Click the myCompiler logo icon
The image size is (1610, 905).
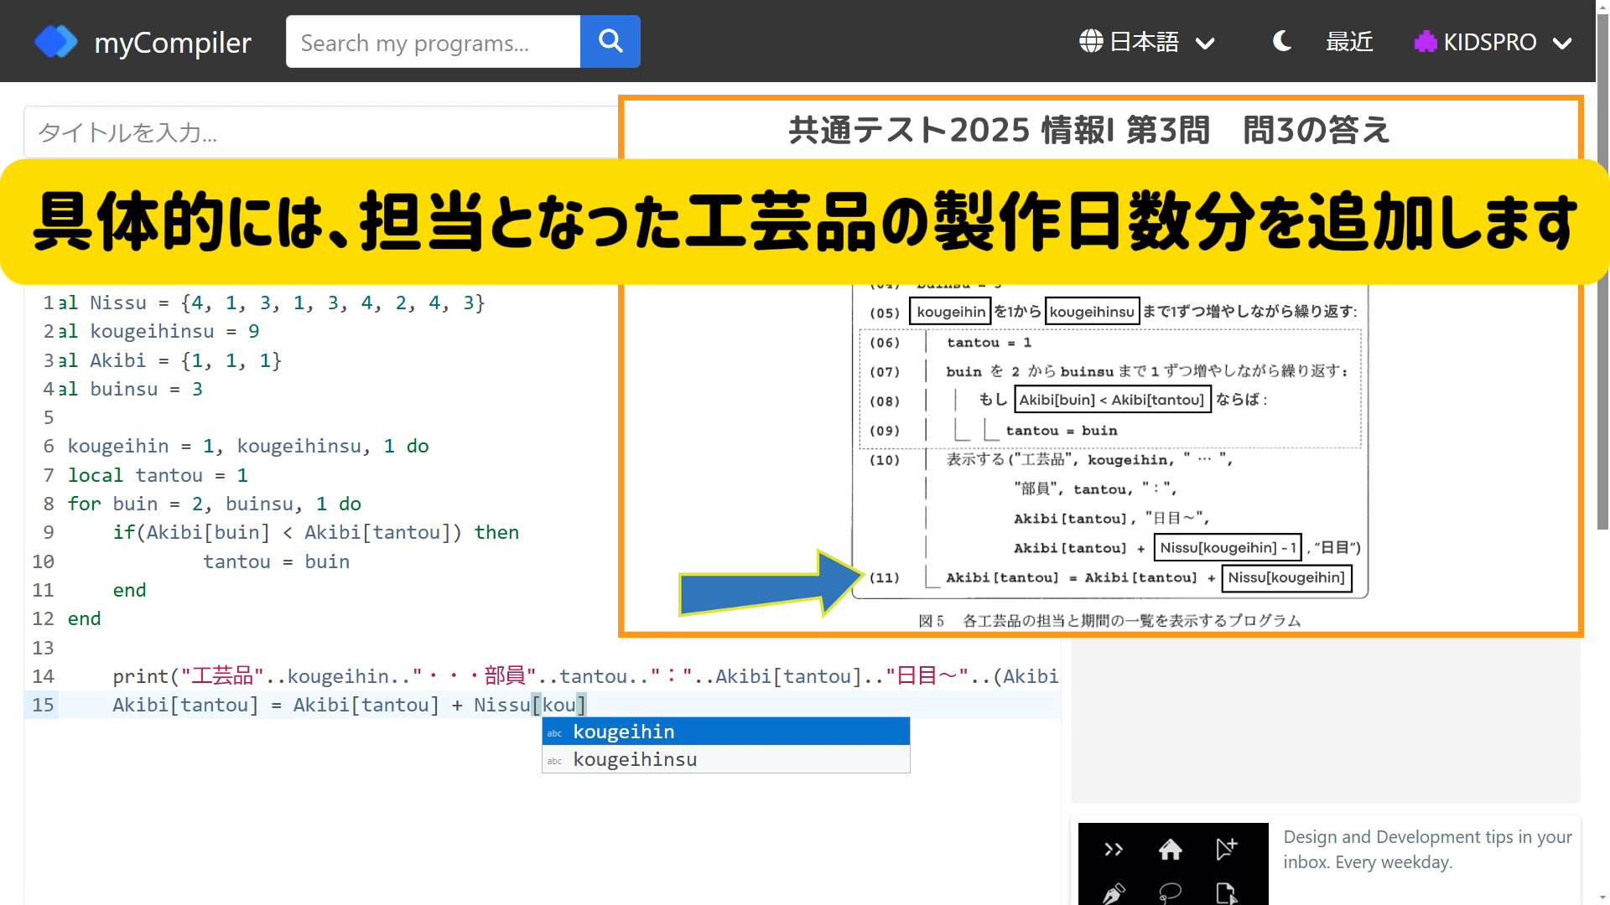[55, 41]
